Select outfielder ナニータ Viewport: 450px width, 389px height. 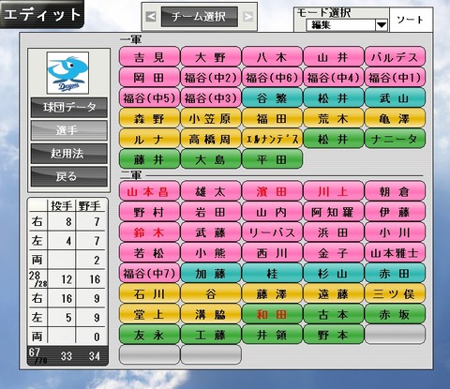tap(395, 139)
